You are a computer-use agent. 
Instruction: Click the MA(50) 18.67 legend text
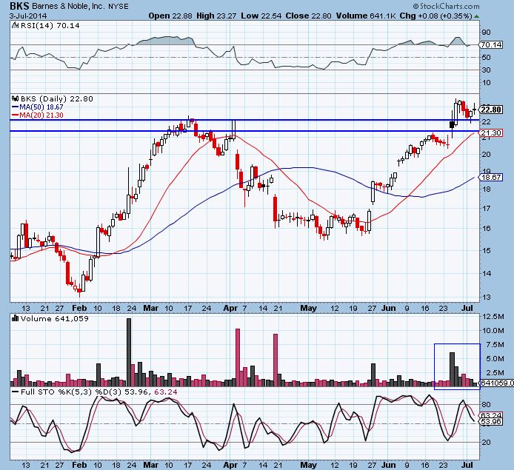pyautogui.click(x=41, y=107)
